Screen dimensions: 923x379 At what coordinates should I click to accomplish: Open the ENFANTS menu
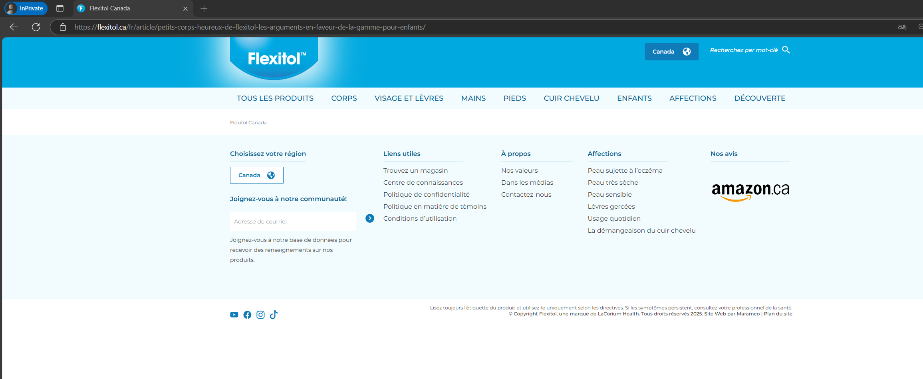pos(634,98)
